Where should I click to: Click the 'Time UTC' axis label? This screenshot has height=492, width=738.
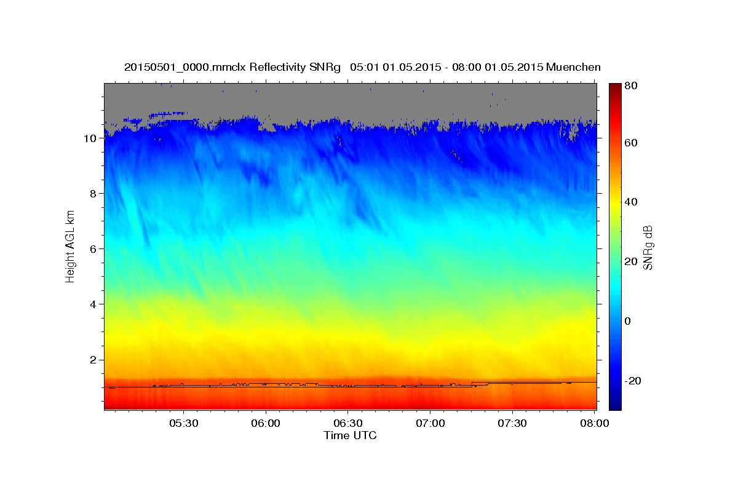pyautogui.click(x=350, y=435)
